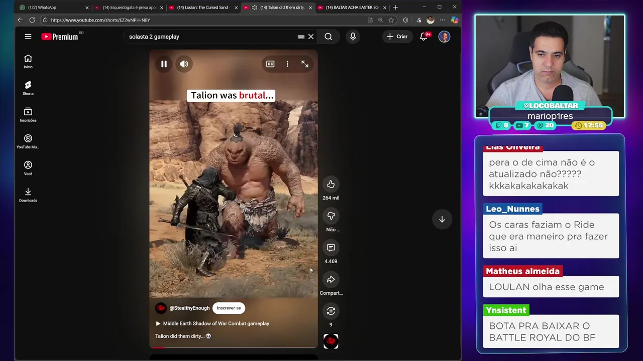Click Matheus almeida chat username
This screenshot has height=361, width=643.
[522, 271]
